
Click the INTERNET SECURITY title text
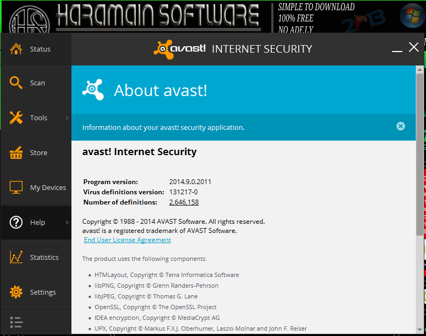[262, 49]
